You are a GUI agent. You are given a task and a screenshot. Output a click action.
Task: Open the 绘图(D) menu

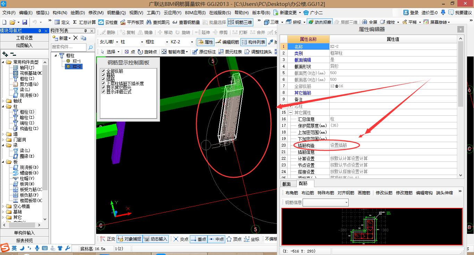coord(78,13)
